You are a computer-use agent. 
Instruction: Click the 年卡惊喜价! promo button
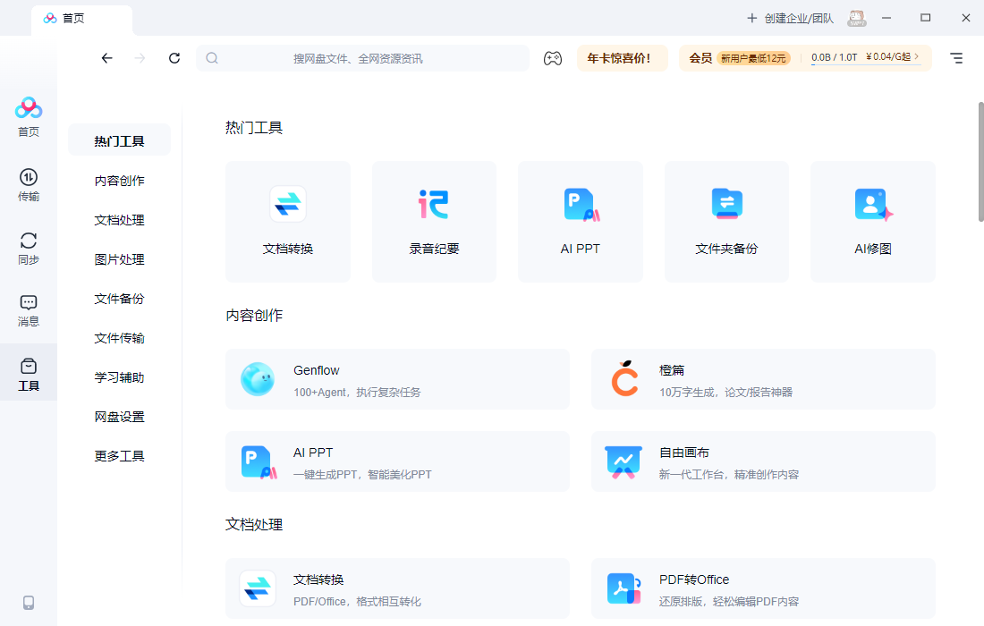coord(622,58)
